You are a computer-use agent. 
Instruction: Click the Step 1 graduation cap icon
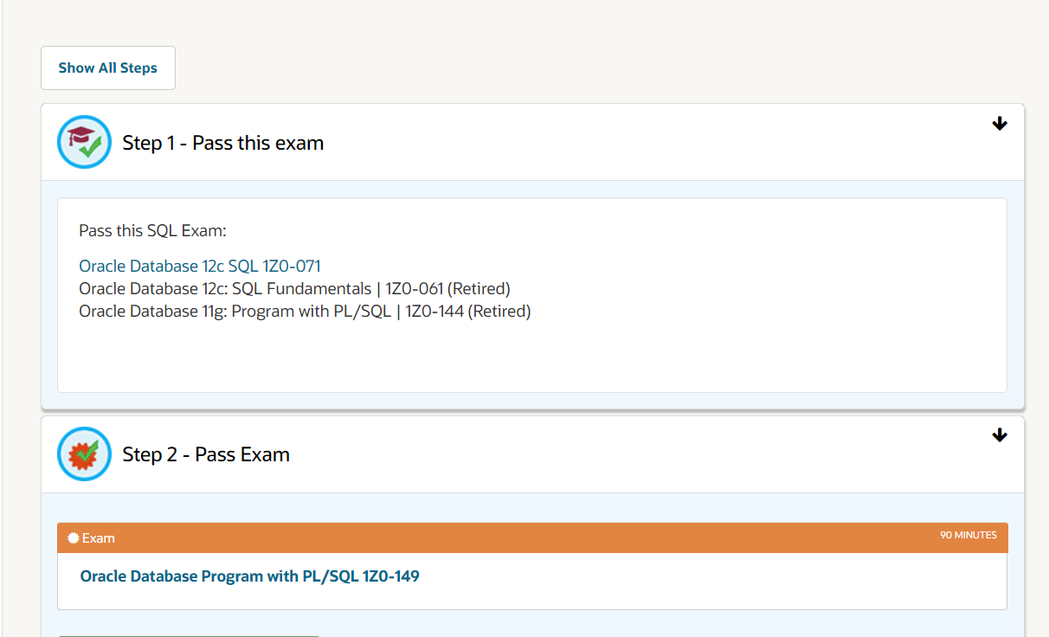pyautogui.click(x=84, y=142)
